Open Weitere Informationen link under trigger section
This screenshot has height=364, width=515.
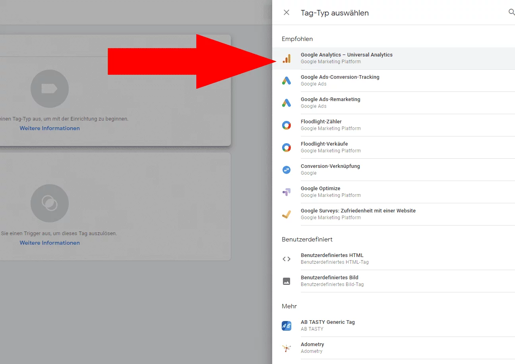click(x=50, y=243)
